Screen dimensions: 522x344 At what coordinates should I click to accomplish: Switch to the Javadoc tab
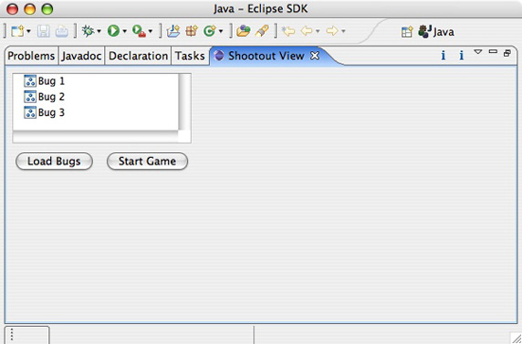81,56
